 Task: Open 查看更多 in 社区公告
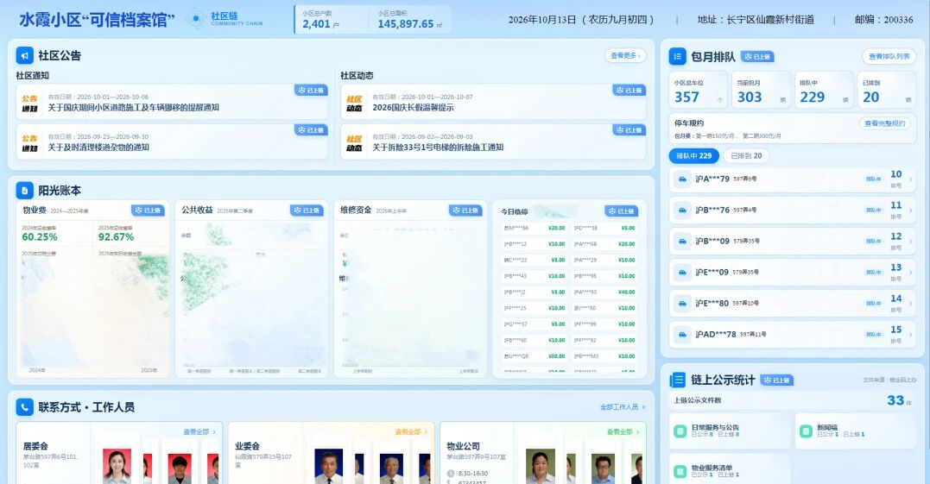(x=625, y=55)
